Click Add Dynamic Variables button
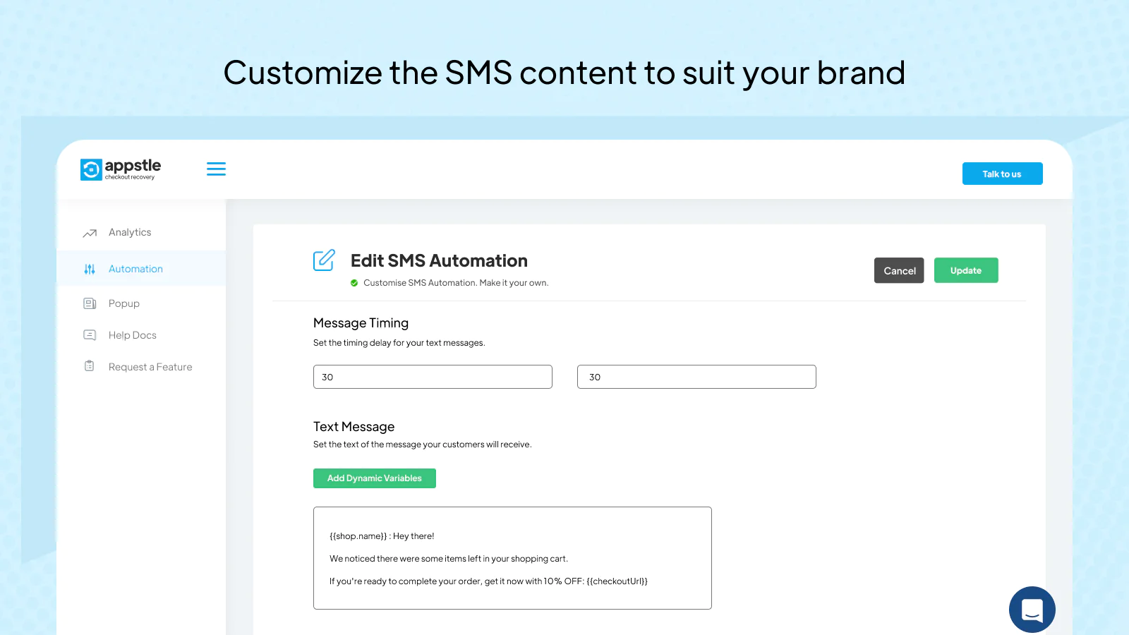This screenshot has height=635, width=1129. 374,478
